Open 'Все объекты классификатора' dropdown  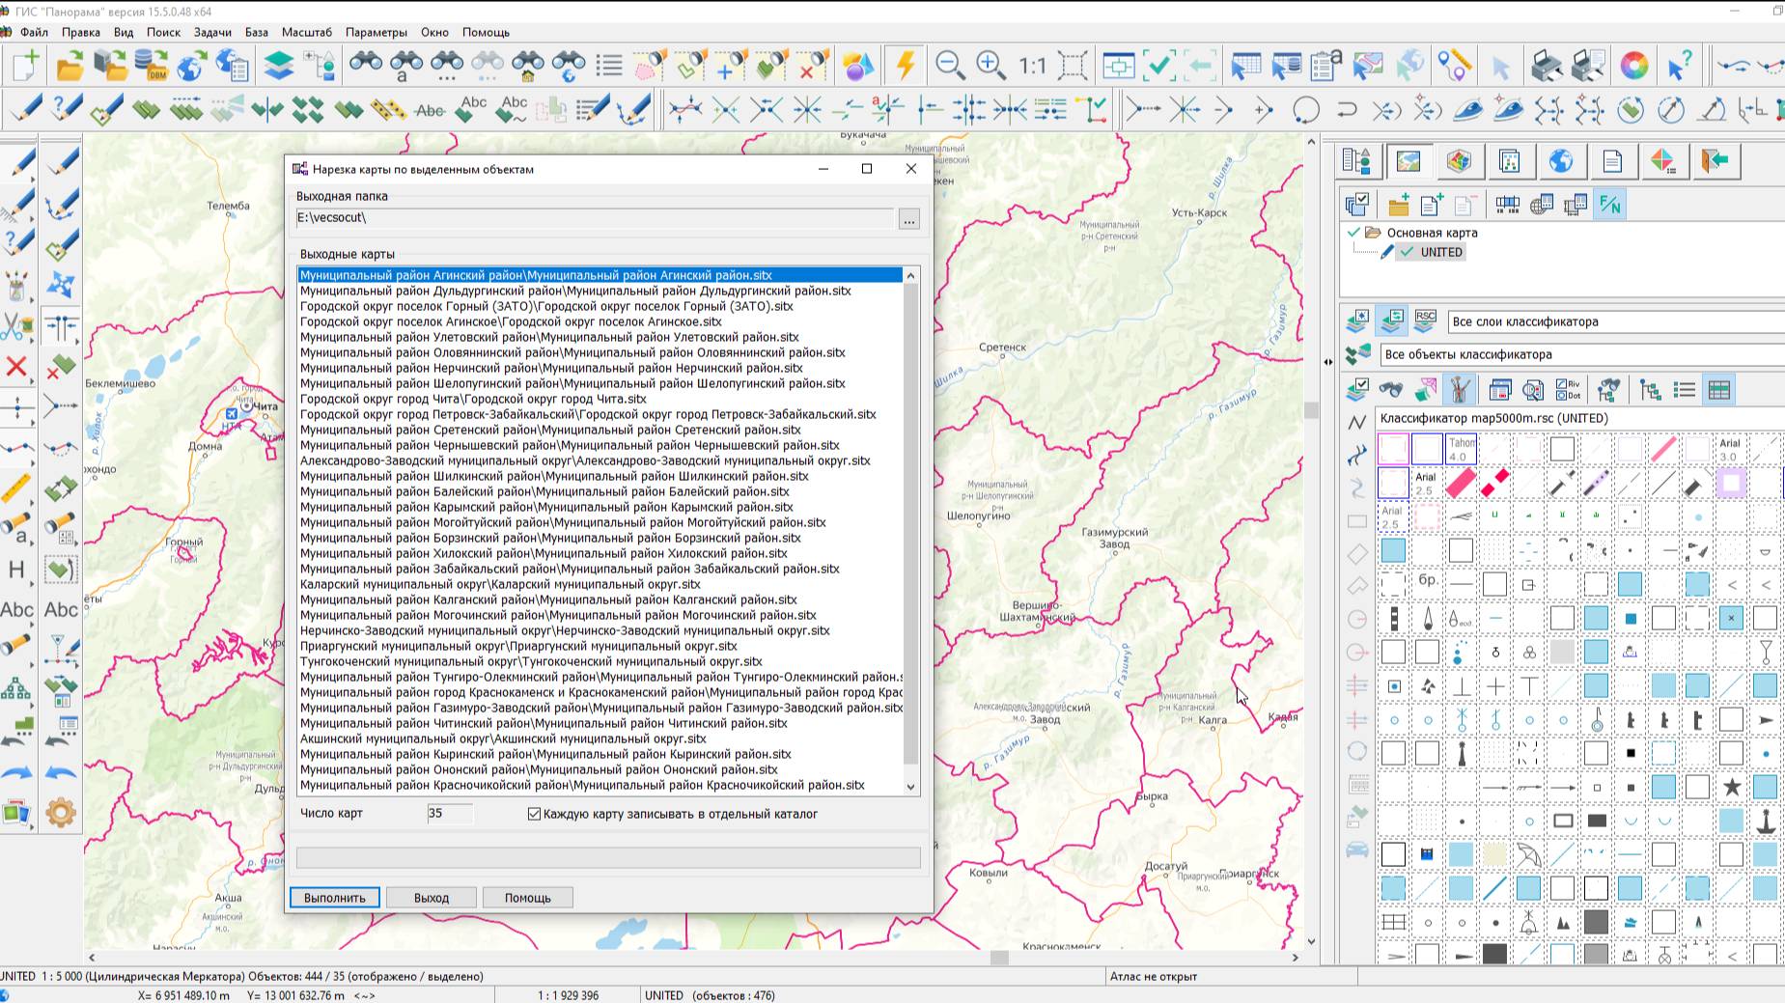point(1581,354)
